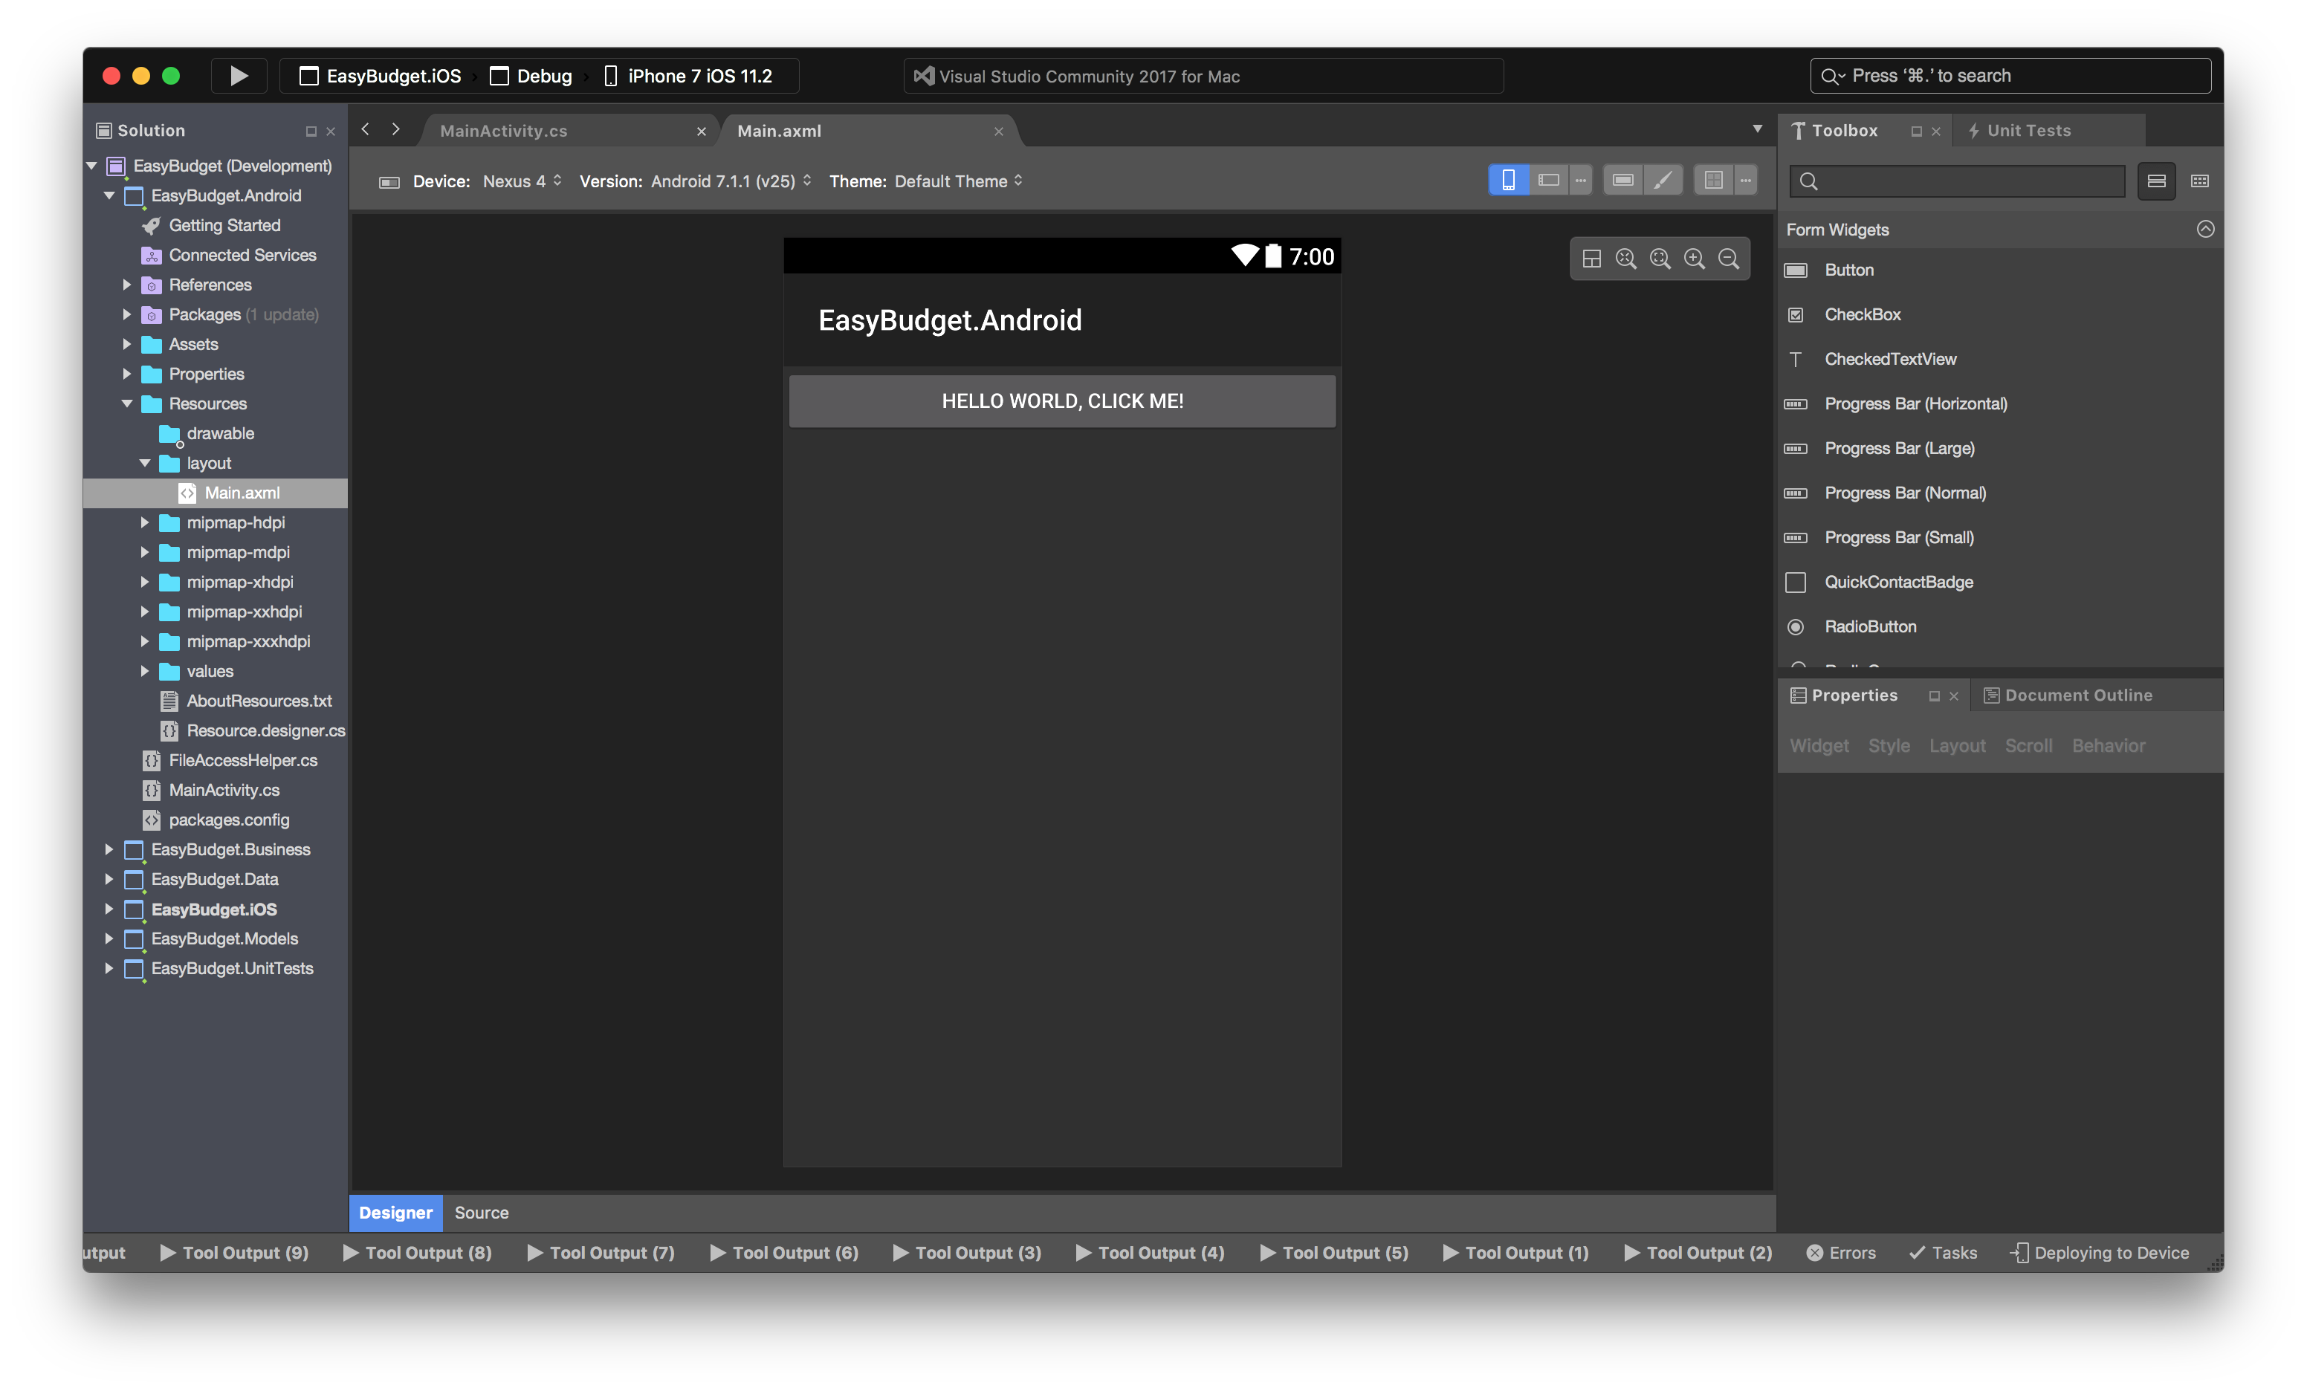
Task: Switch designer to portrait orientation
Action: [x=1508, y=181]
